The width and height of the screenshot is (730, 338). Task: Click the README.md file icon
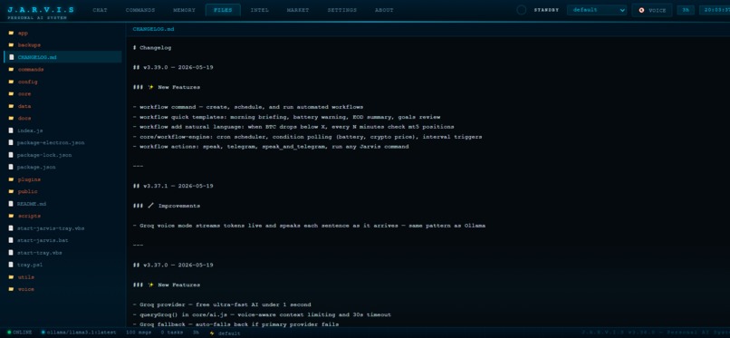[11, 204]
